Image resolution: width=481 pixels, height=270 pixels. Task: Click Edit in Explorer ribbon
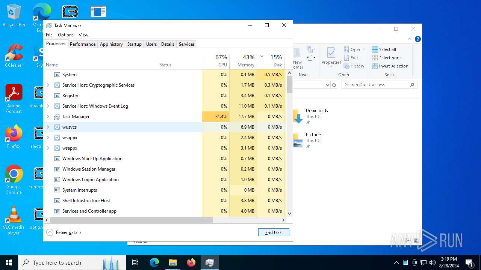[351, 58]
